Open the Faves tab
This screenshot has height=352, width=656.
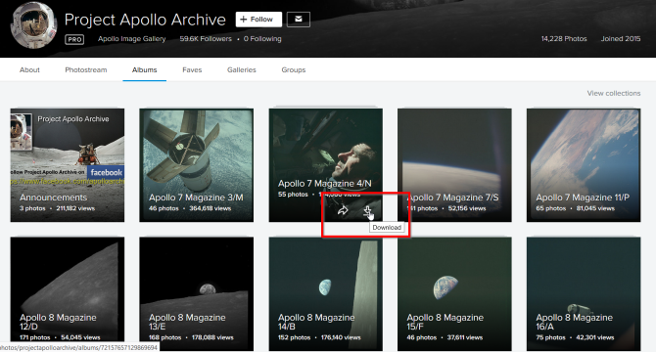tap(192, 69)
